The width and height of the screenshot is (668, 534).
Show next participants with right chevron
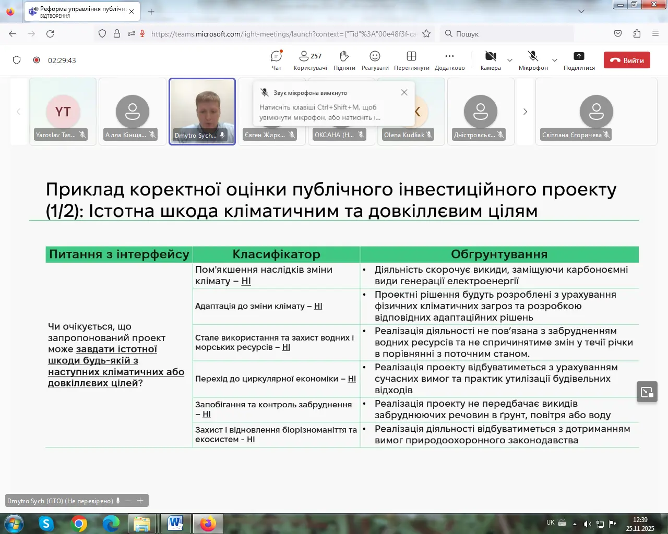[525, 112]
